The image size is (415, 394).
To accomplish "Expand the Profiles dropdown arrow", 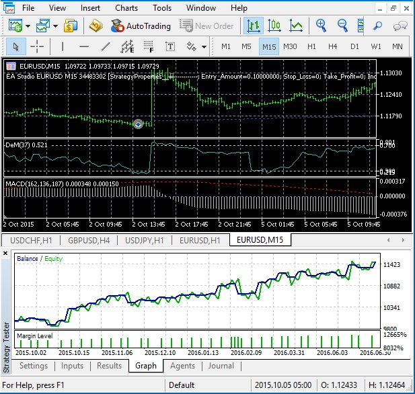I will [x=55, y=26].
